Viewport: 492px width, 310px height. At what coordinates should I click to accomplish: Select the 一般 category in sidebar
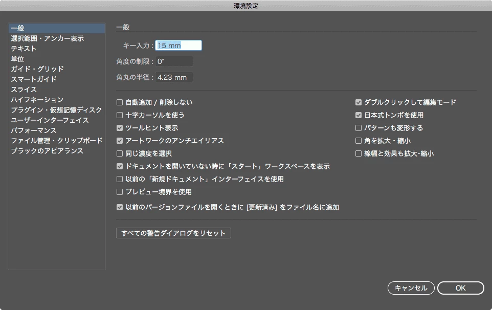[x=57, y=28]
